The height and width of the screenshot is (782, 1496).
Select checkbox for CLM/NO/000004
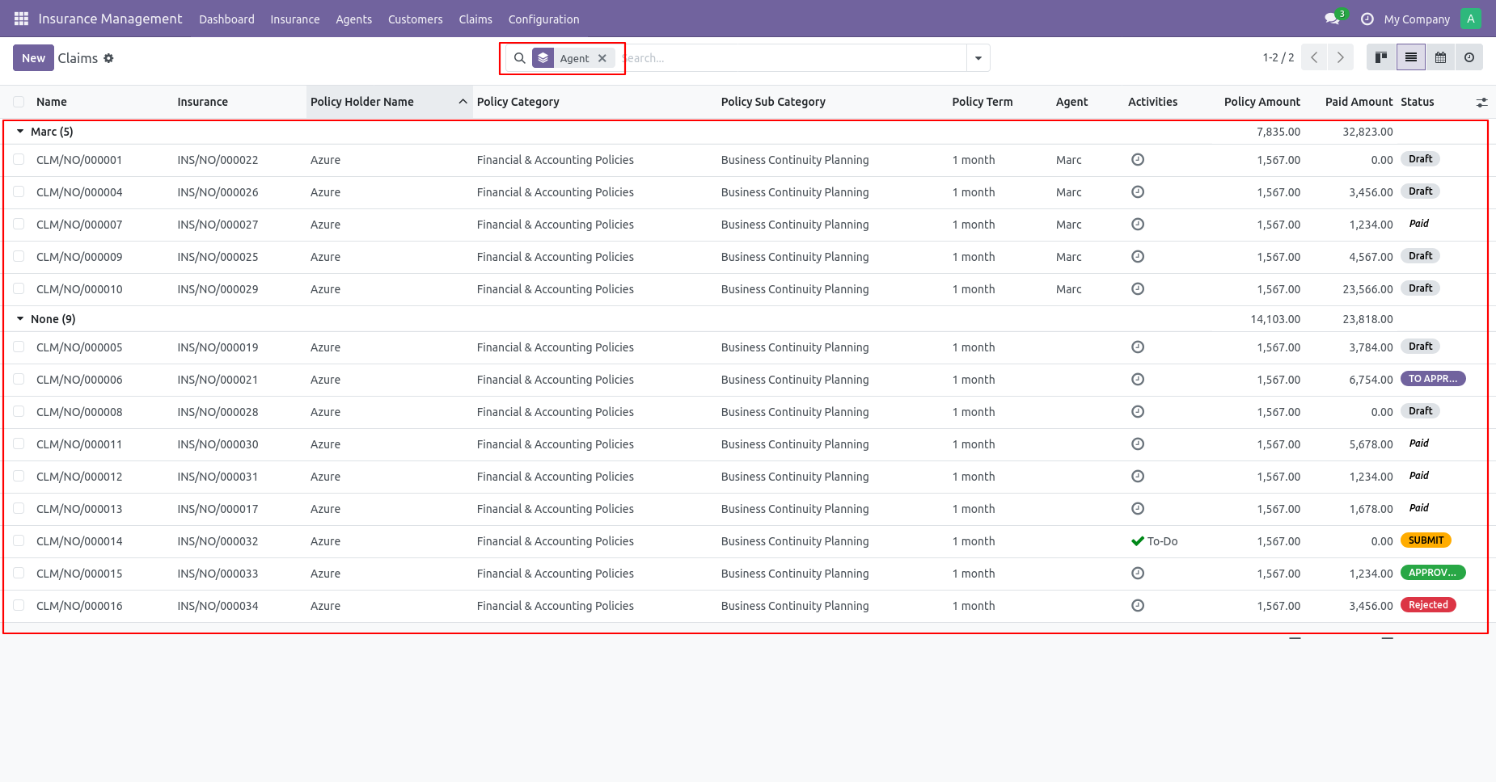(19, 192)
